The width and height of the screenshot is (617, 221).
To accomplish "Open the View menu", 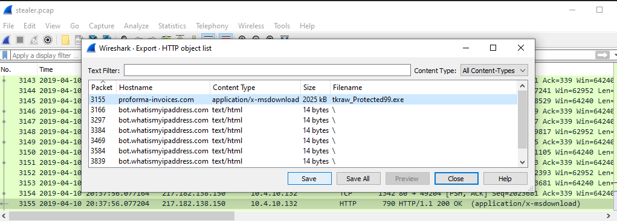I will (x=53, y=26).
